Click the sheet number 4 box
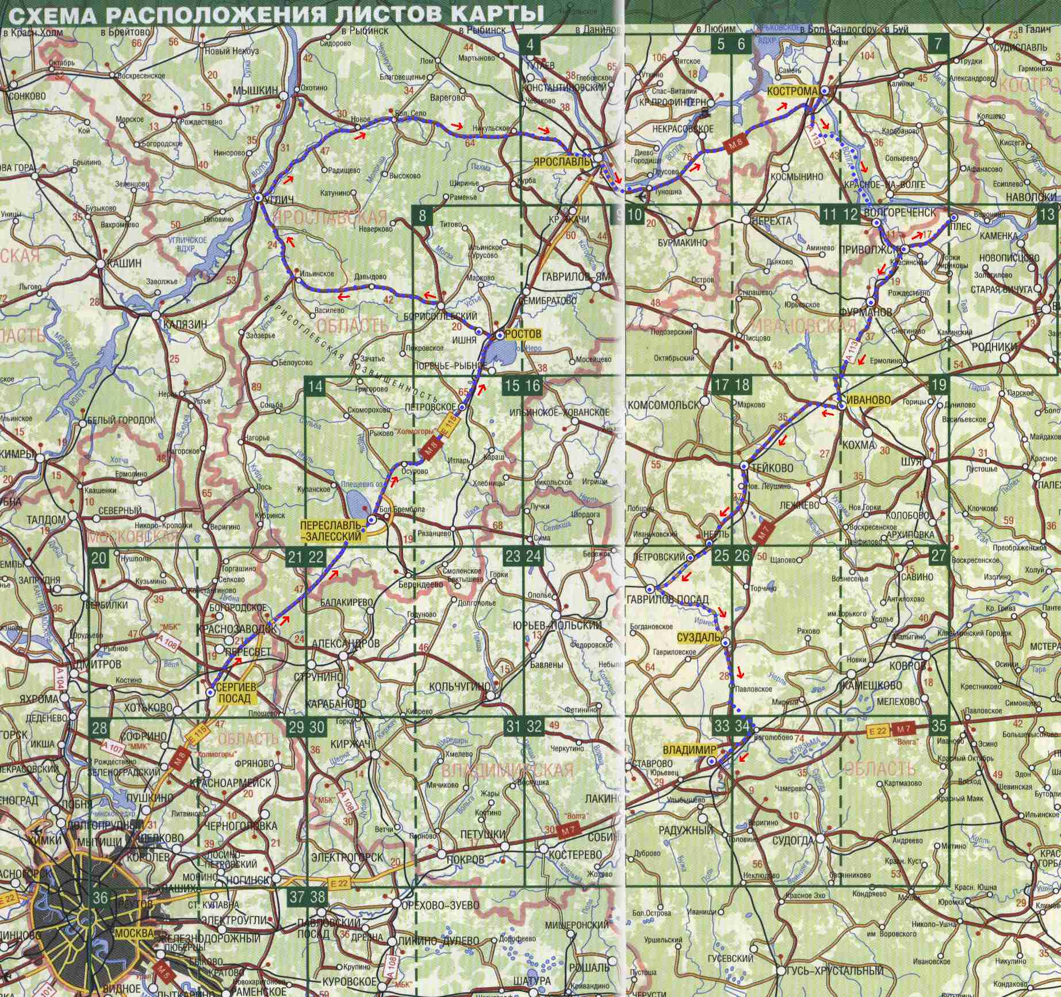This screenshot has height=997, width=1061. 530,45
